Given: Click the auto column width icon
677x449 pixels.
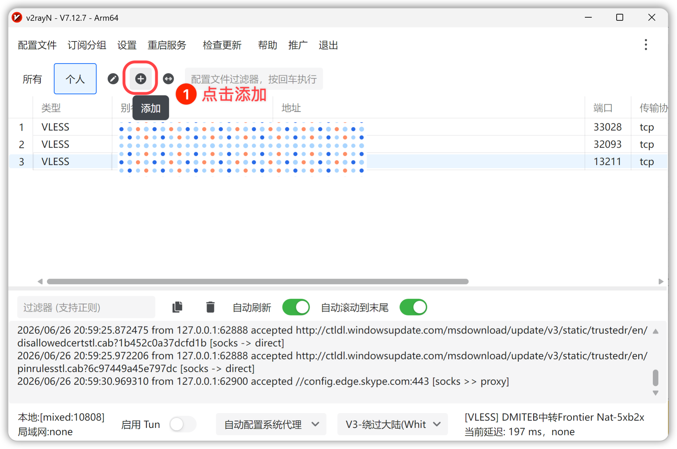Looking at the screenshot, I should [168, 79].
